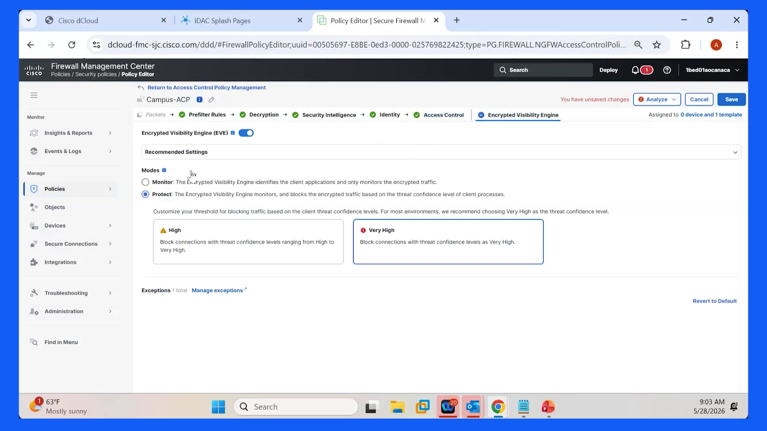Expand the Administration sidebar section
This screenshot has height=431, width=767.
[x=71, y=311]
